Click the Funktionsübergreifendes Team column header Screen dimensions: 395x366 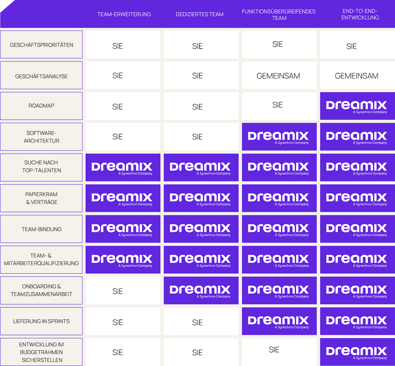click(279, 15)
